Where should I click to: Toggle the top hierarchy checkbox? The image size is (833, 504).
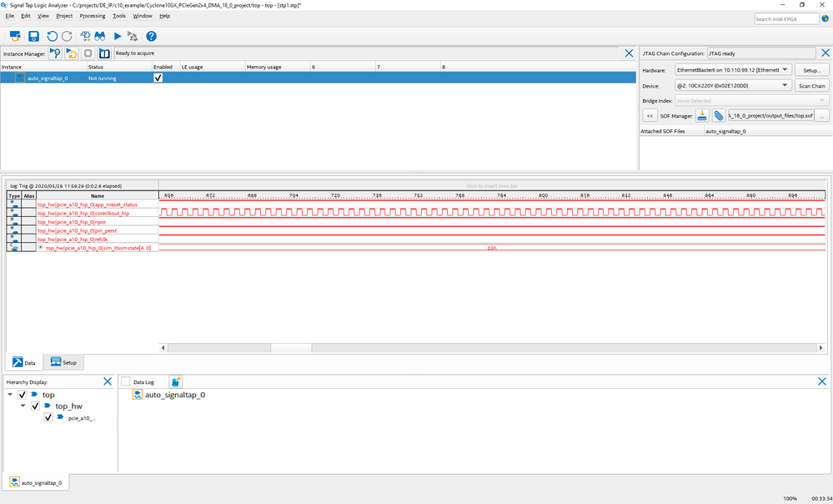click(x=22, y=395)
